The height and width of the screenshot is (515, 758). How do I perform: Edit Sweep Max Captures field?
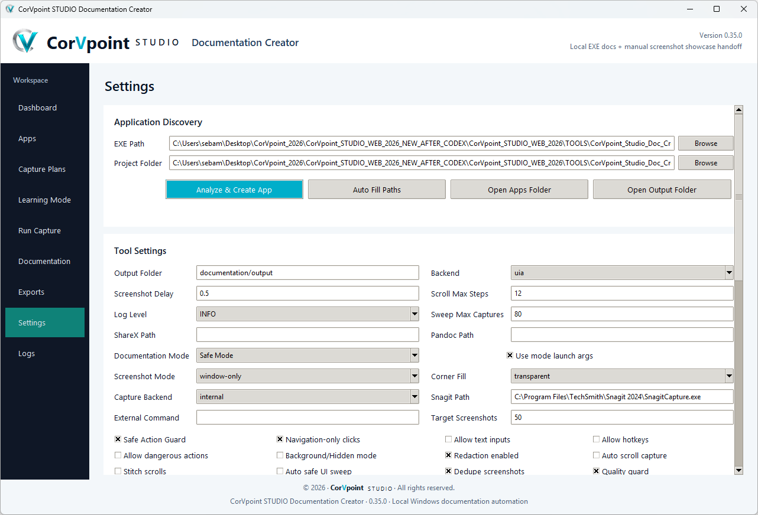coord(622,314)
